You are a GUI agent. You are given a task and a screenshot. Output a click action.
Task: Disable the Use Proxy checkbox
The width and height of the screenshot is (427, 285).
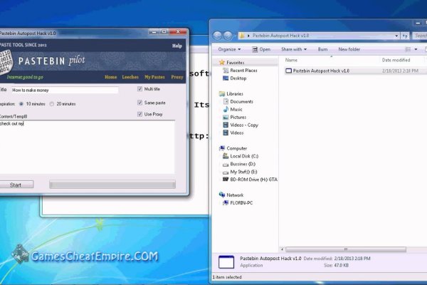140,114
